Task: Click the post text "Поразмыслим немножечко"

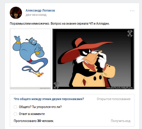Action: tap(30, 24)
